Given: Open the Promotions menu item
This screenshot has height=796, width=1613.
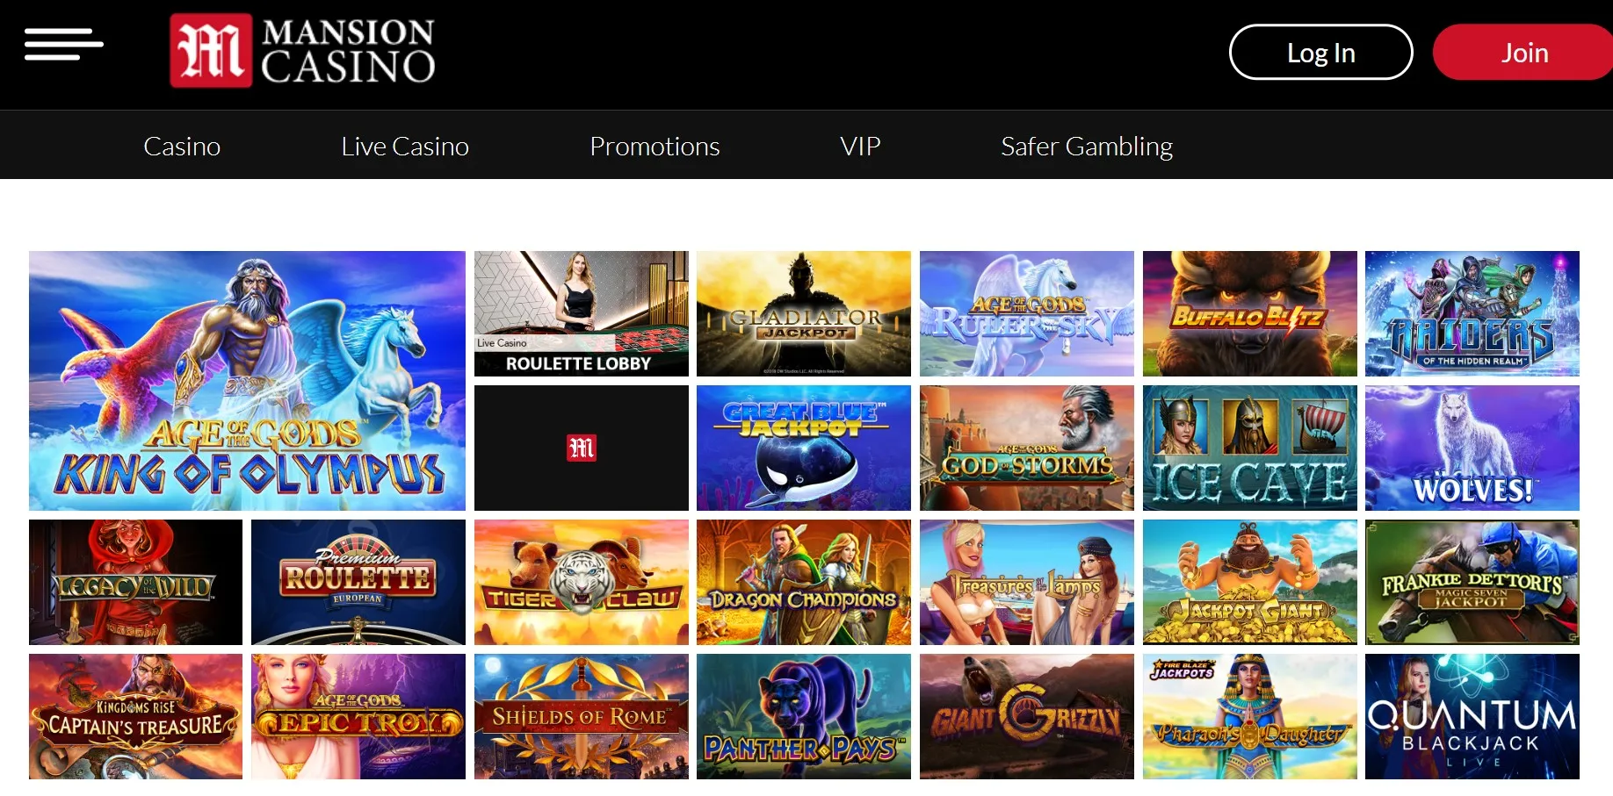Looking at the screenshot, I should click(655, 146).
